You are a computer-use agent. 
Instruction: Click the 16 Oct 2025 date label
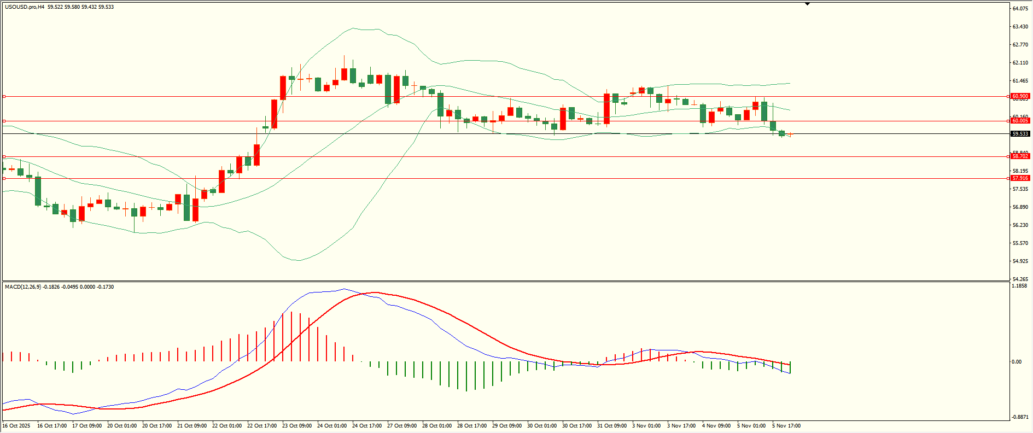point(16,426)
